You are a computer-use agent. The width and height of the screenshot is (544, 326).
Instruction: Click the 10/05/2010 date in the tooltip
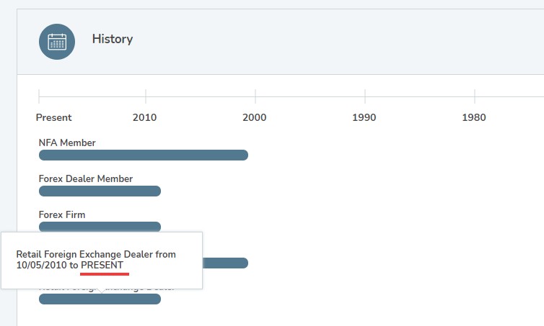41,266
